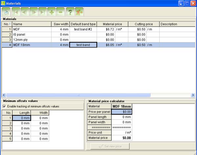Click IS panel saw width 0 mm
This screenshot has height=155, width=197.
[60, 35]
